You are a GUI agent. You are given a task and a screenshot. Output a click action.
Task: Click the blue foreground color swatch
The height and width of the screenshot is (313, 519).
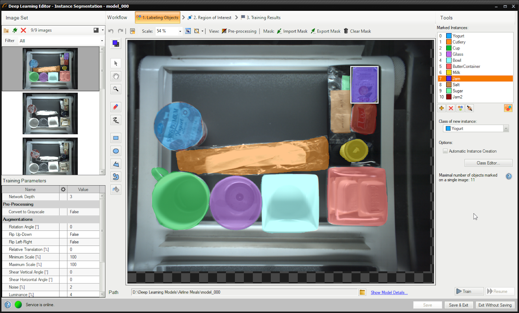(x=115, y=43)
